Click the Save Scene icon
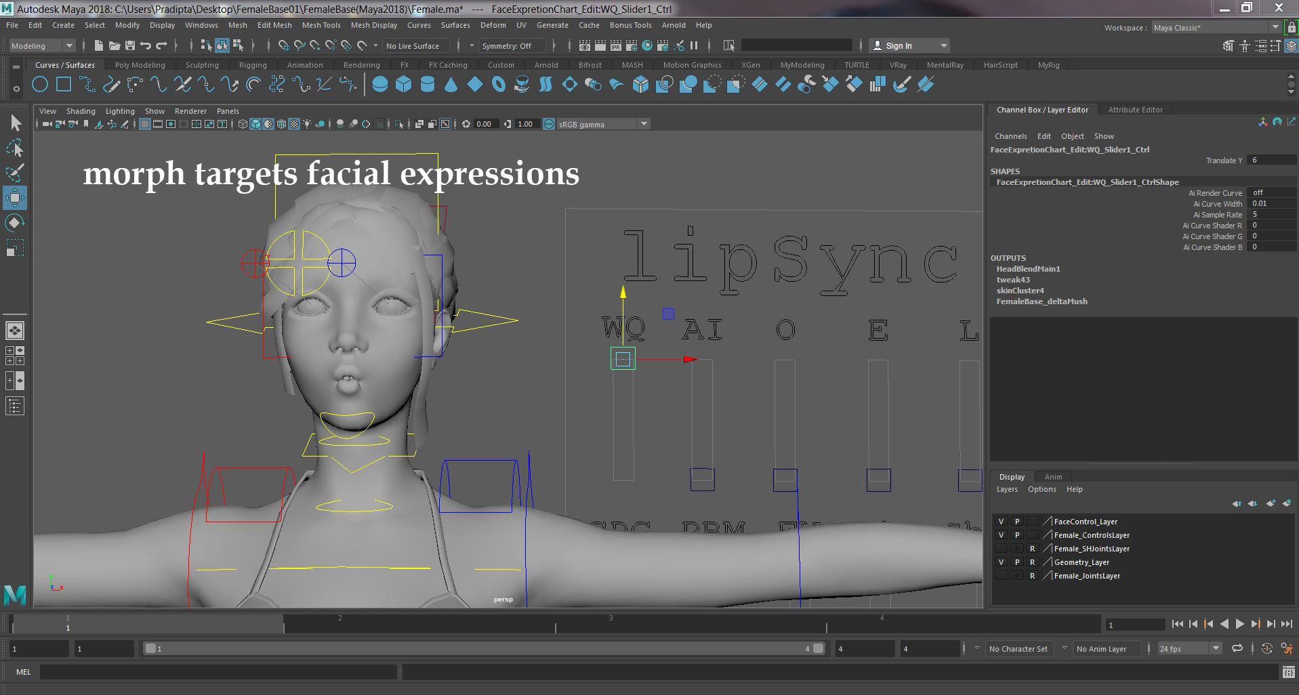This screenshot has height=695, width=1299. [x=129, y=45]
